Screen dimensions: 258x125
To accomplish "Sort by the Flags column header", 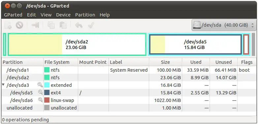I will pos(247,63).
